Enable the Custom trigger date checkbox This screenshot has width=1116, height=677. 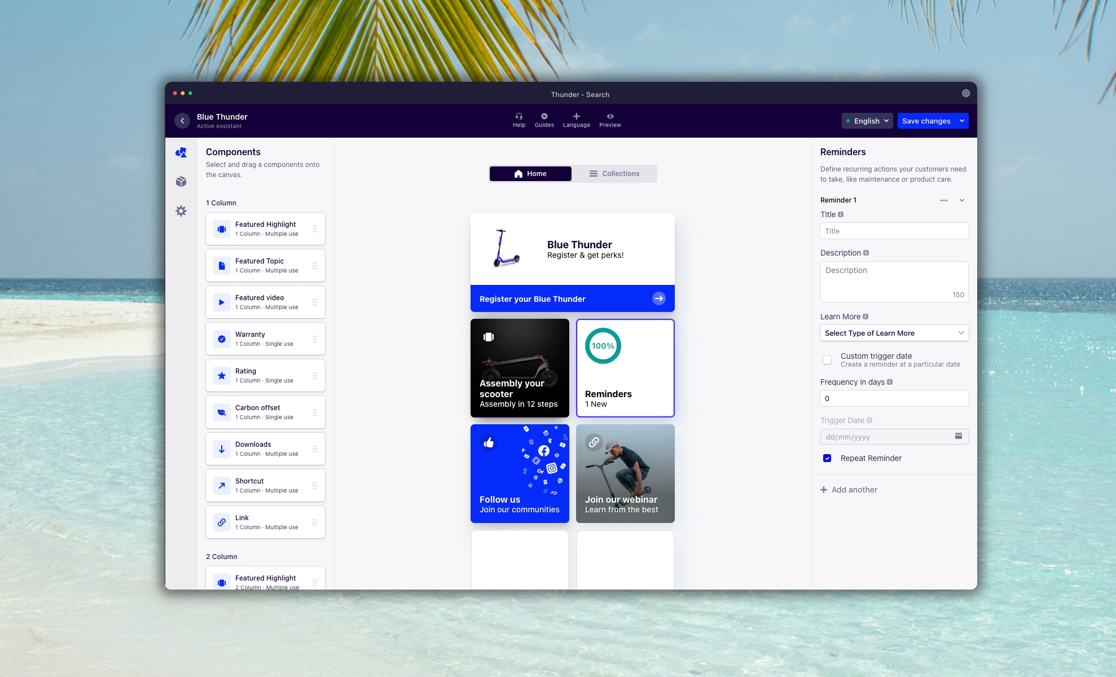tap(827, 360)
